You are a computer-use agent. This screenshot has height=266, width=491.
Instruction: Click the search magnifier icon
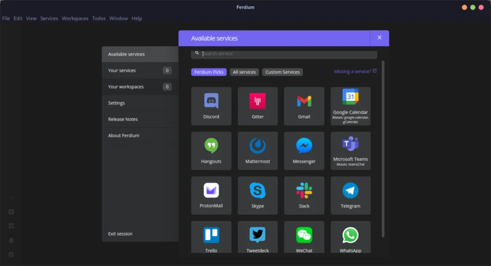[x=197, y=53]
